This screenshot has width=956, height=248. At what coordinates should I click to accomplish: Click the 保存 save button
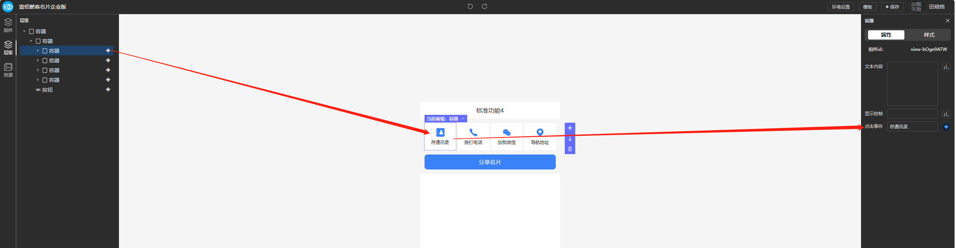click(892, 7)
